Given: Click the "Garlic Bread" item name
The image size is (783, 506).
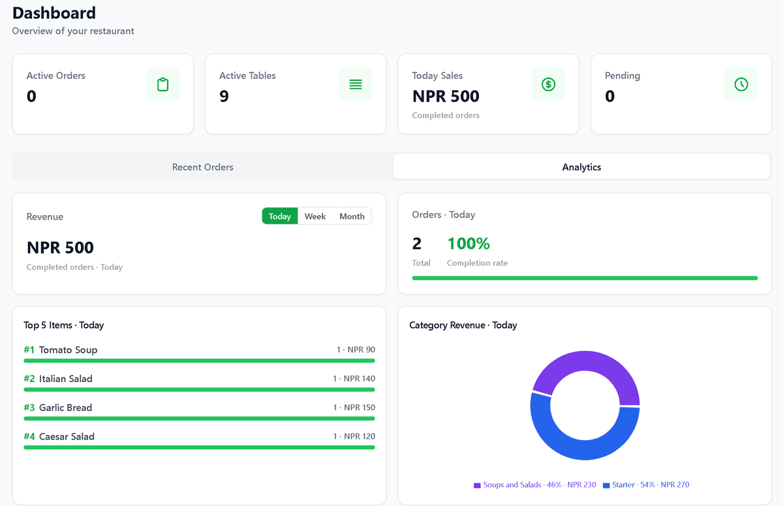Looking at the screenshot, I should click(x=65, y=408).
